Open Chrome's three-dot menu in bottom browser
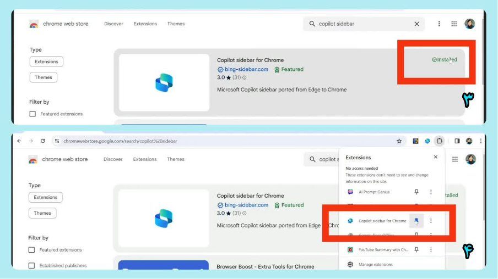Screen dimensions: 498x279 pos(481,141)
